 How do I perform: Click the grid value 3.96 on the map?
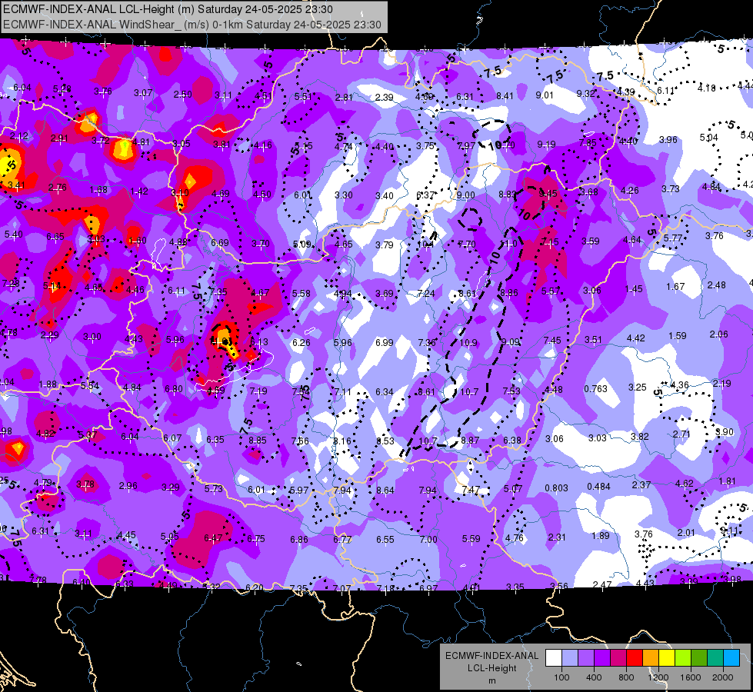pos(668,140)
